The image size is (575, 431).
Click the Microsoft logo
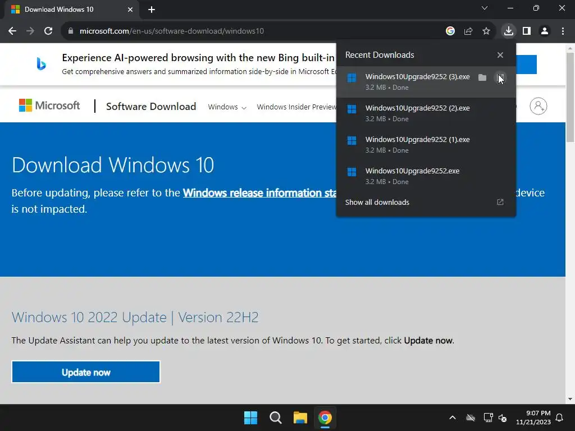pos(49,106)
